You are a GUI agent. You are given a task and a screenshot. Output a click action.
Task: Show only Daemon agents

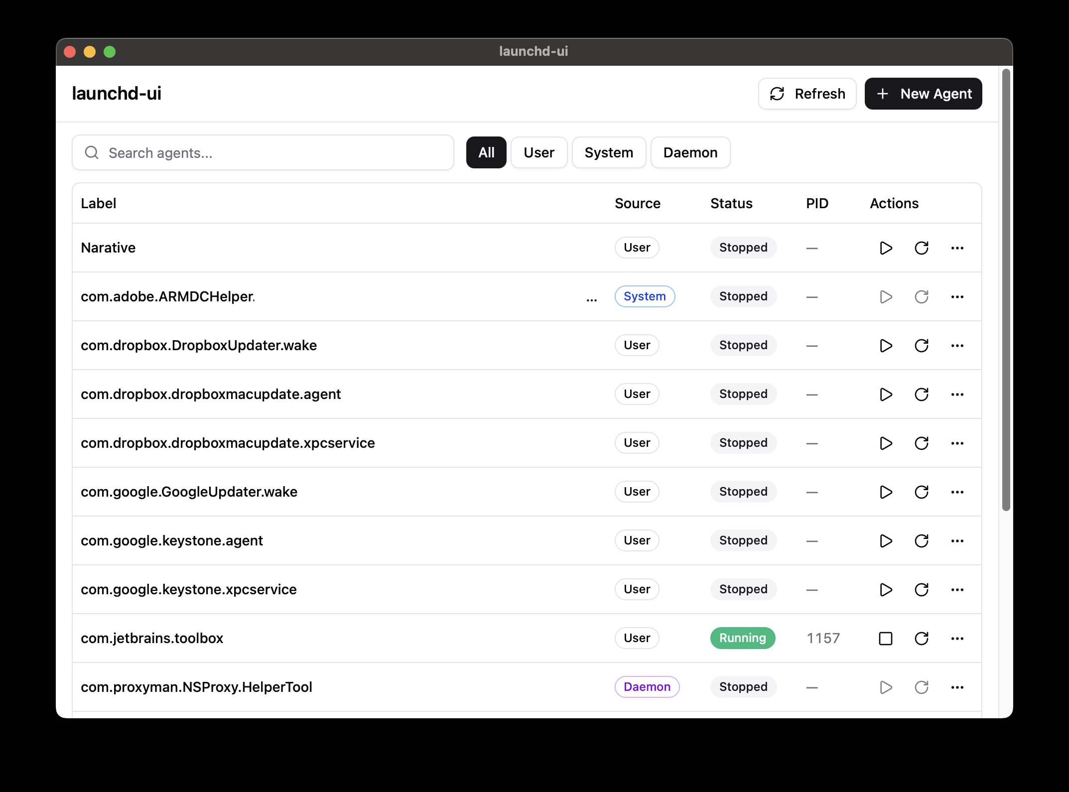[x=690, y=152]
